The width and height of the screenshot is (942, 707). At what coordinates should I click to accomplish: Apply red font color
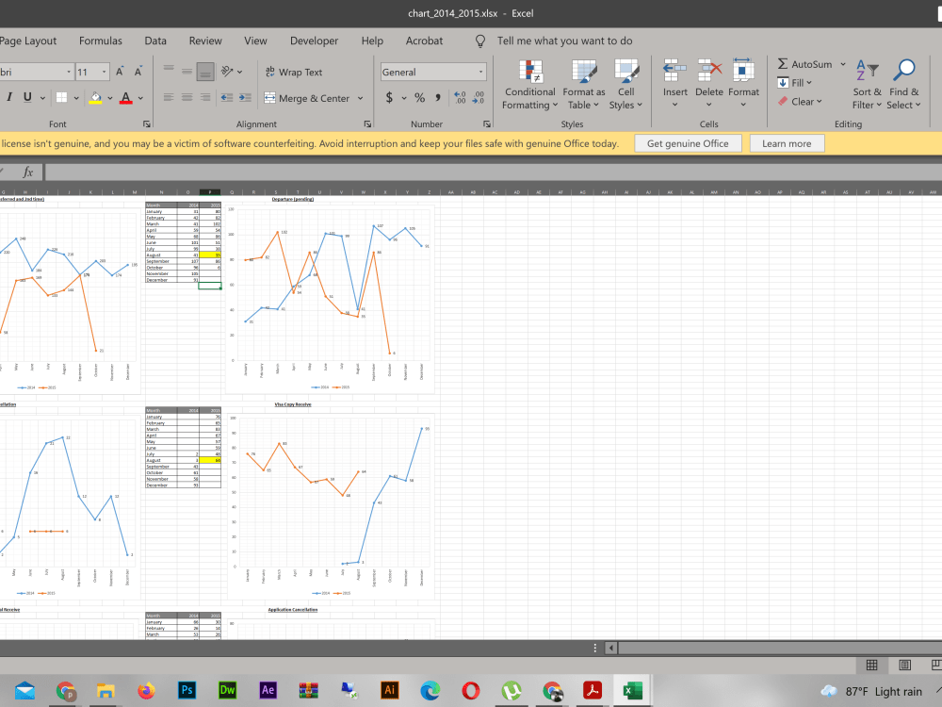coord(125,97)
